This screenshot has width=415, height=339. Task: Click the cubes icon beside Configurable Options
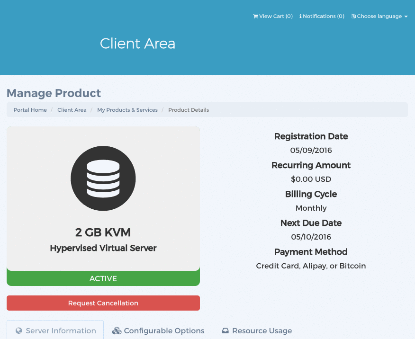coord(117,330)
